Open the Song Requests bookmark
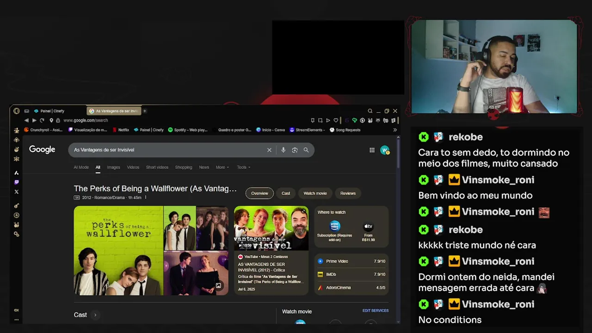This screenshot has width=592, height=333. click(345, 130)
